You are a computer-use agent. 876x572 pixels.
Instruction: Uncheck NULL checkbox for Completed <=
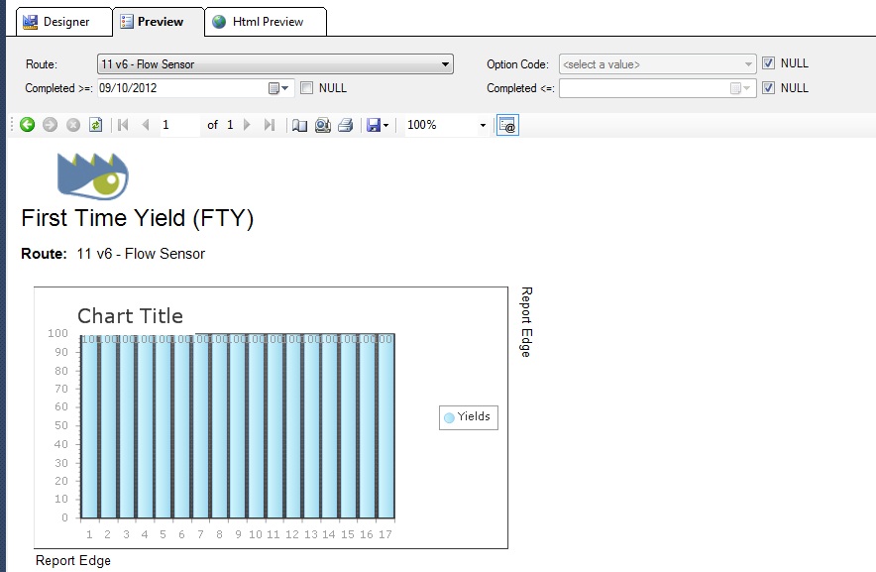[769, 88]
